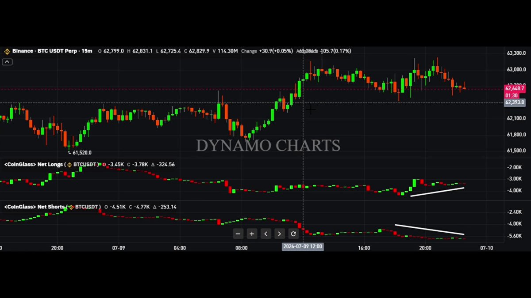Click the crosshair time label 2026-07-09 12:00
Viewport: 531px width, 298px height.
[303, 246]
